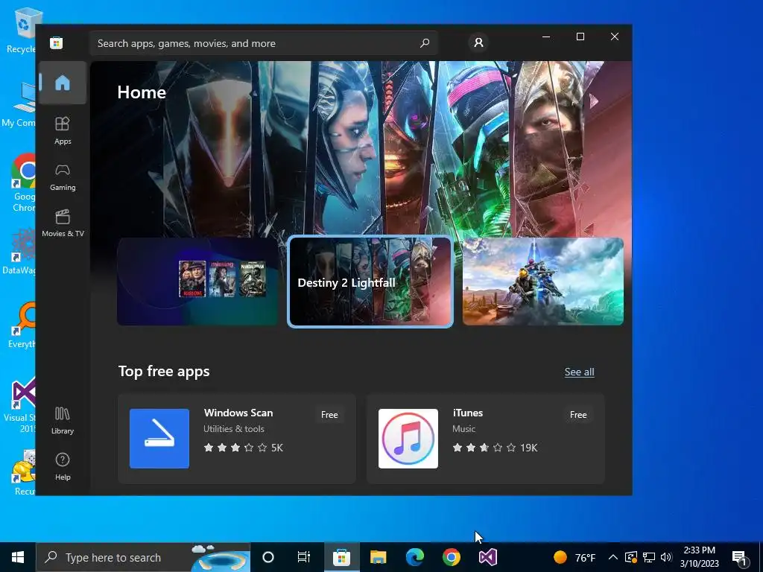The width and height of the screenshot is (763, 572).
Task: Open the Help section
Action: (63, 466)
